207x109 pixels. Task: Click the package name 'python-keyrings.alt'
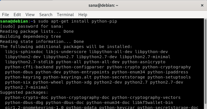click(68, 77)
